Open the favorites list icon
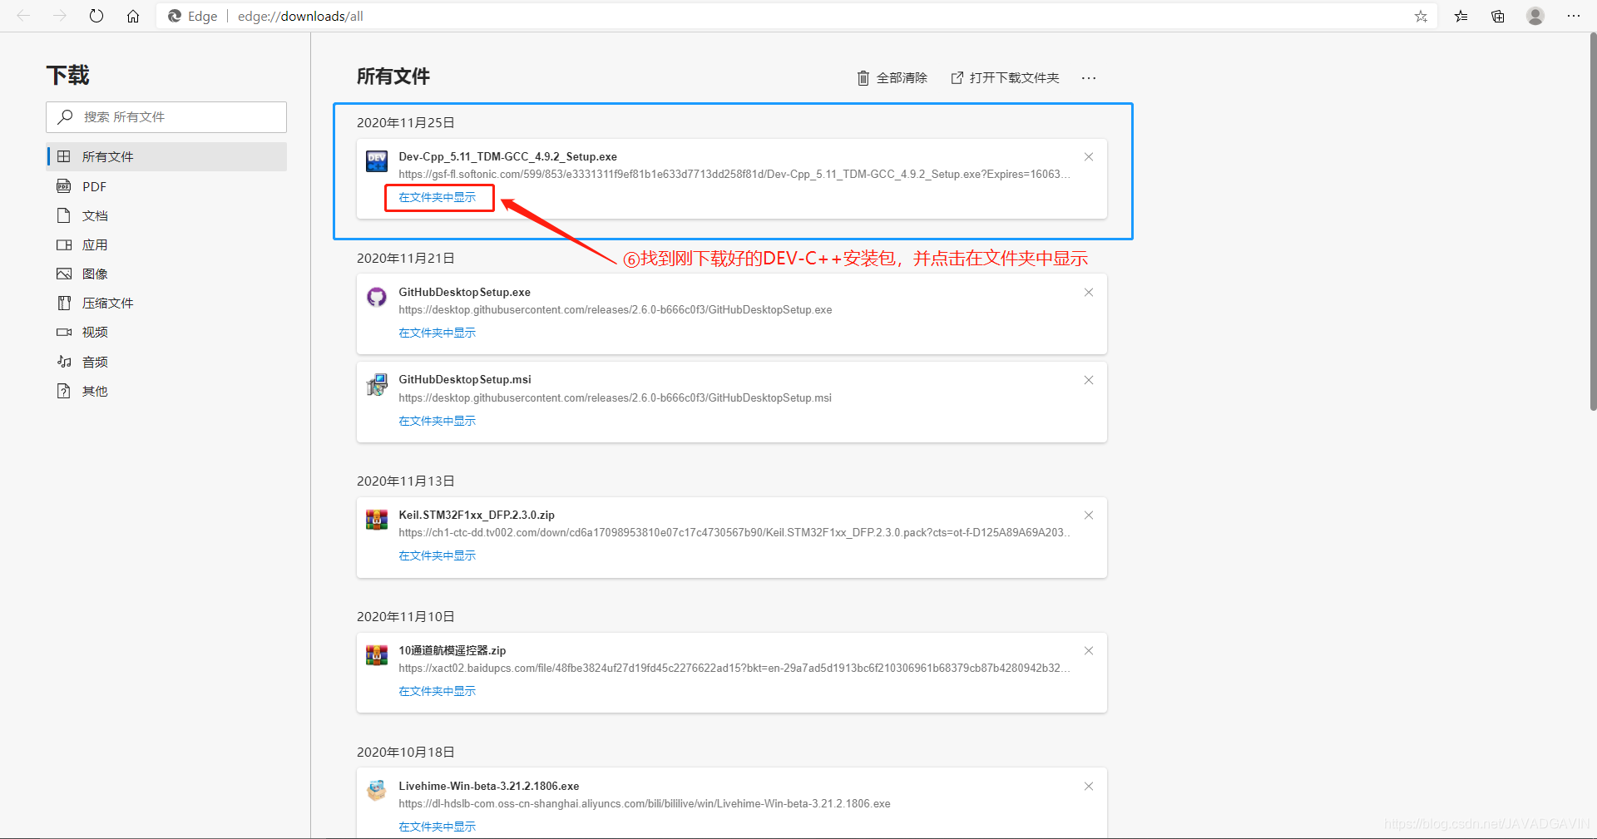Viewport: 1597px width, 839px height. tap(1461, 16)
